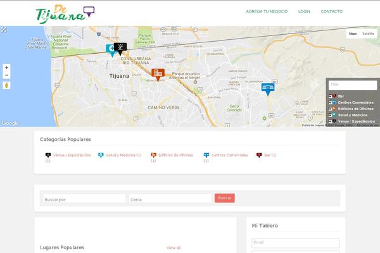Open the LOGIN page
The image size is (380, 253).
click(x=304, y=11)
